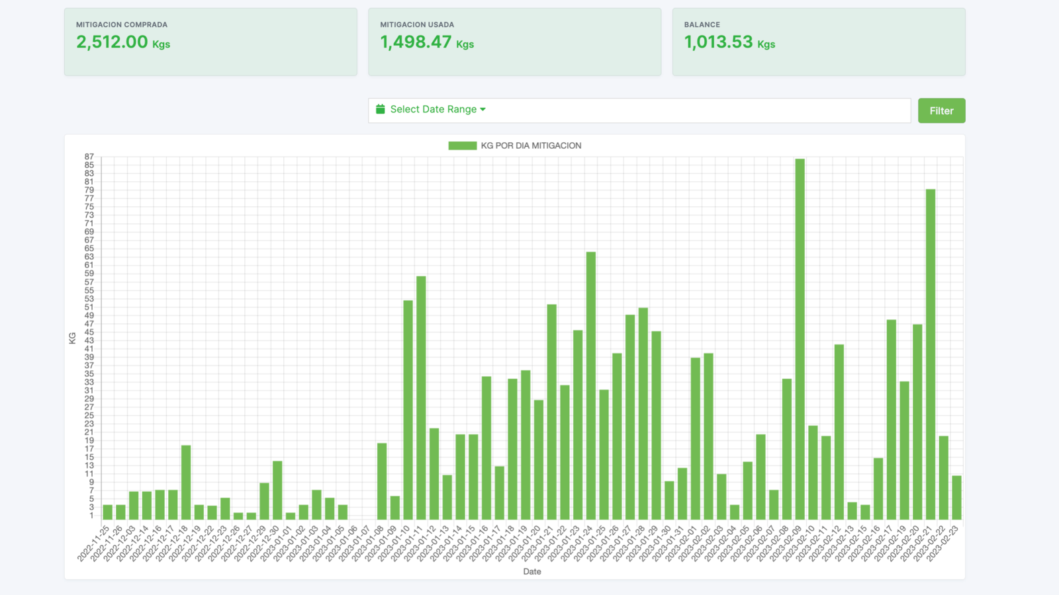Screen dimensions: 1059x595
Task: Select the bar for 2023-01-16
Action: [x=486, y=448]
